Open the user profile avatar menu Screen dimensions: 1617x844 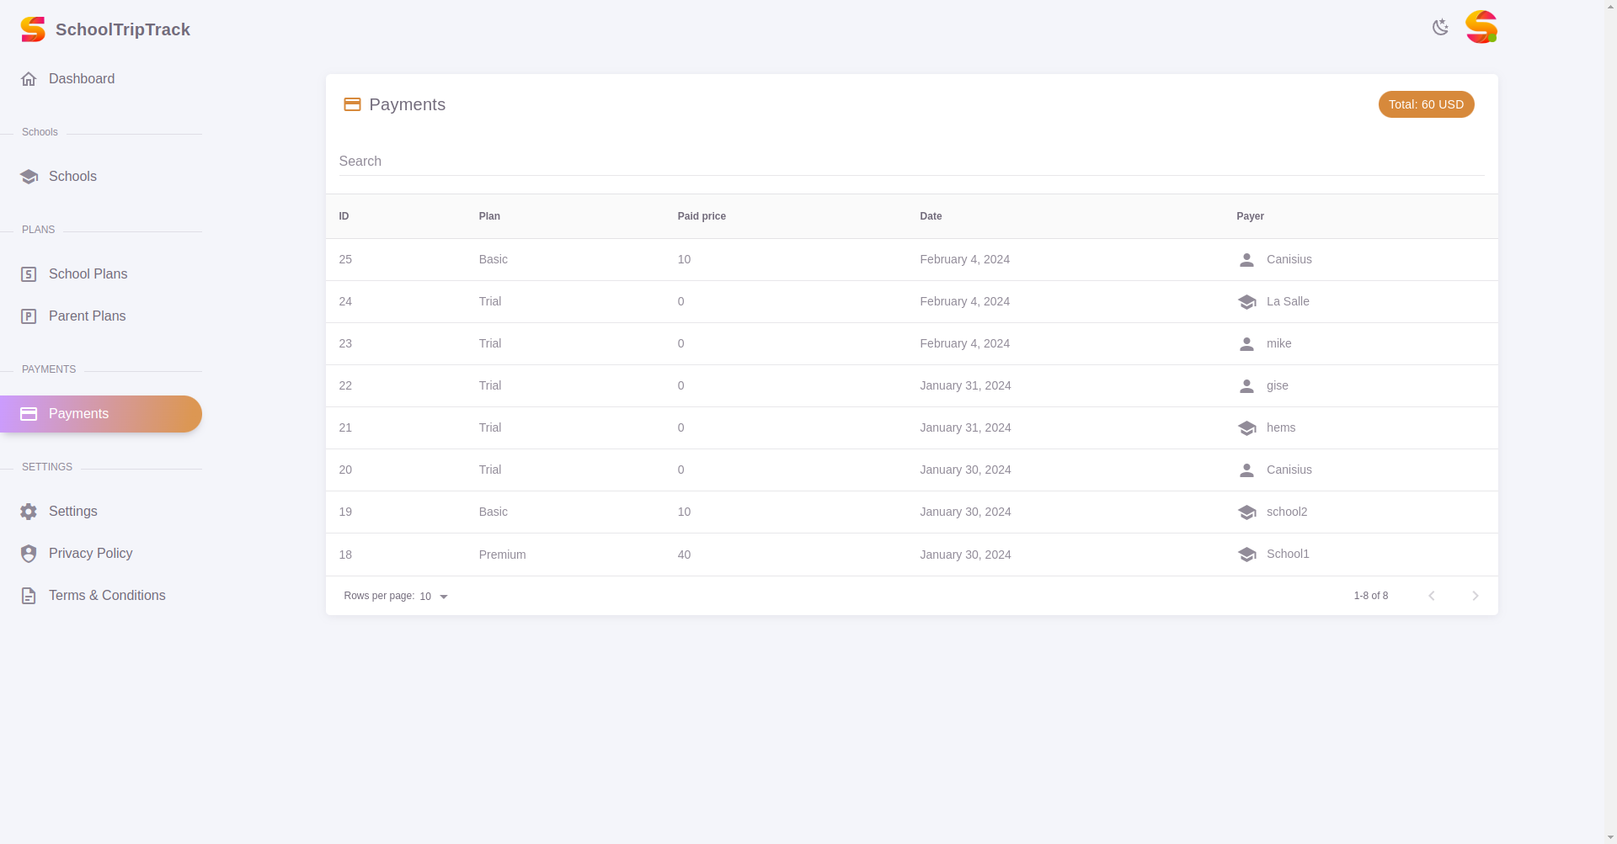click(1481, 28)
